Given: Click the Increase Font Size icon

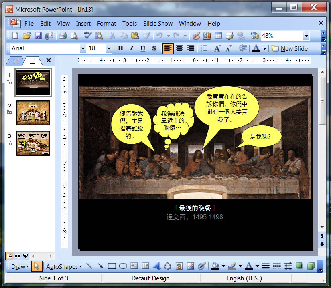Looking at the screenshot, I should (x=217, y=49).
